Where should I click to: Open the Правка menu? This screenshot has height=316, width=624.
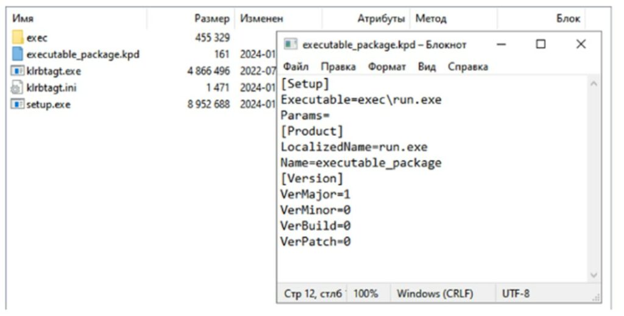click(x=338, y=66)
